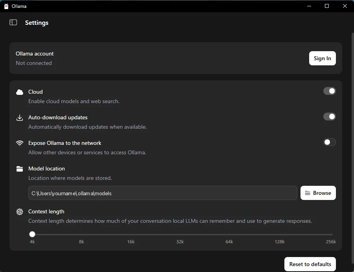Click the Wi-Fi network icon

[x=20, y=143]
